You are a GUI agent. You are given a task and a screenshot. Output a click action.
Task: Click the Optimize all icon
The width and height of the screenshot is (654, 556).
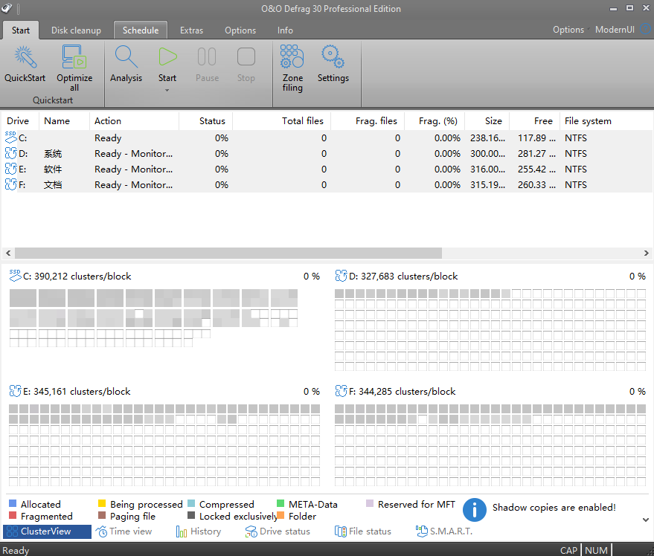(74, 57)
